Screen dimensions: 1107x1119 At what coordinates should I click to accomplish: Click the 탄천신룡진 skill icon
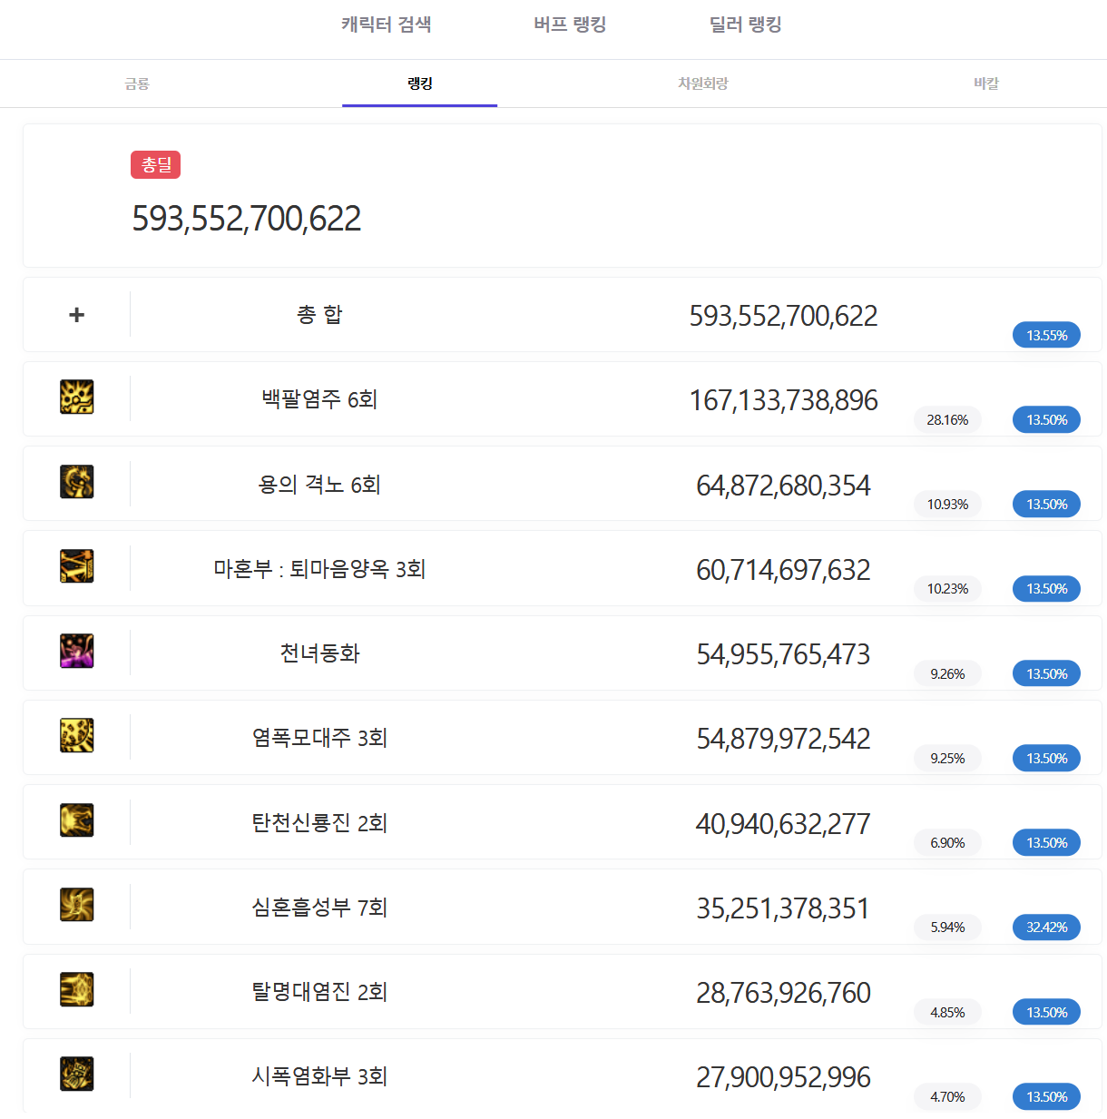[77, 820]
